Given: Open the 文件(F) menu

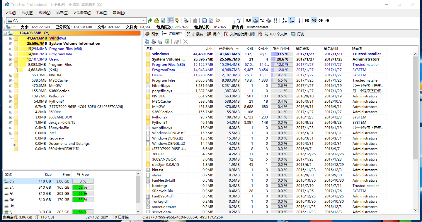Looking at the screenshot, I should (11, 13).
